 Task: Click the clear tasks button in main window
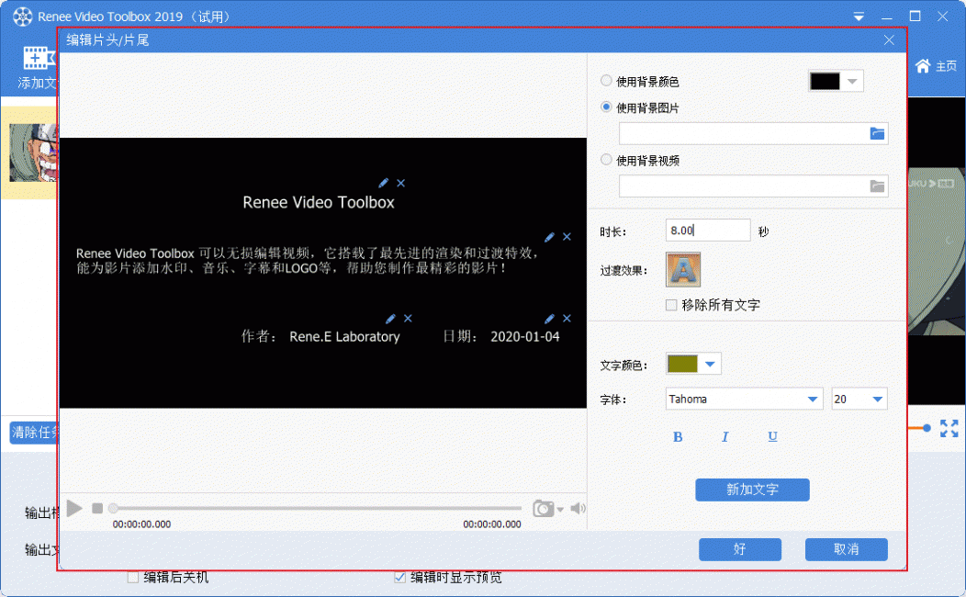(x=35, y=433)
